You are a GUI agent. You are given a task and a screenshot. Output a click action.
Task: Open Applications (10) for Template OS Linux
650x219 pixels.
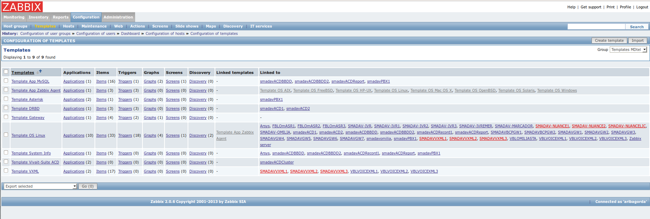click(x=74, y=135)
